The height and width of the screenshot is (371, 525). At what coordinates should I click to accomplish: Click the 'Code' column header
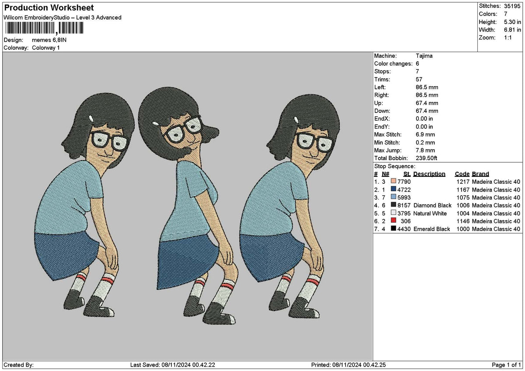[x=462, y=174]
